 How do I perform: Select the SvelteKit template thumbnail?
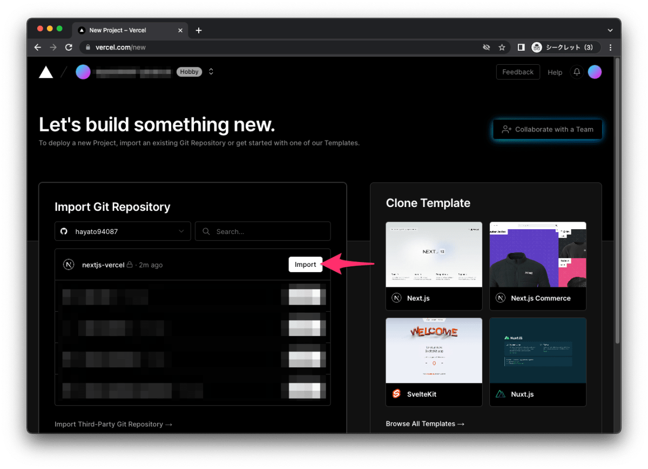pos(434,350)
